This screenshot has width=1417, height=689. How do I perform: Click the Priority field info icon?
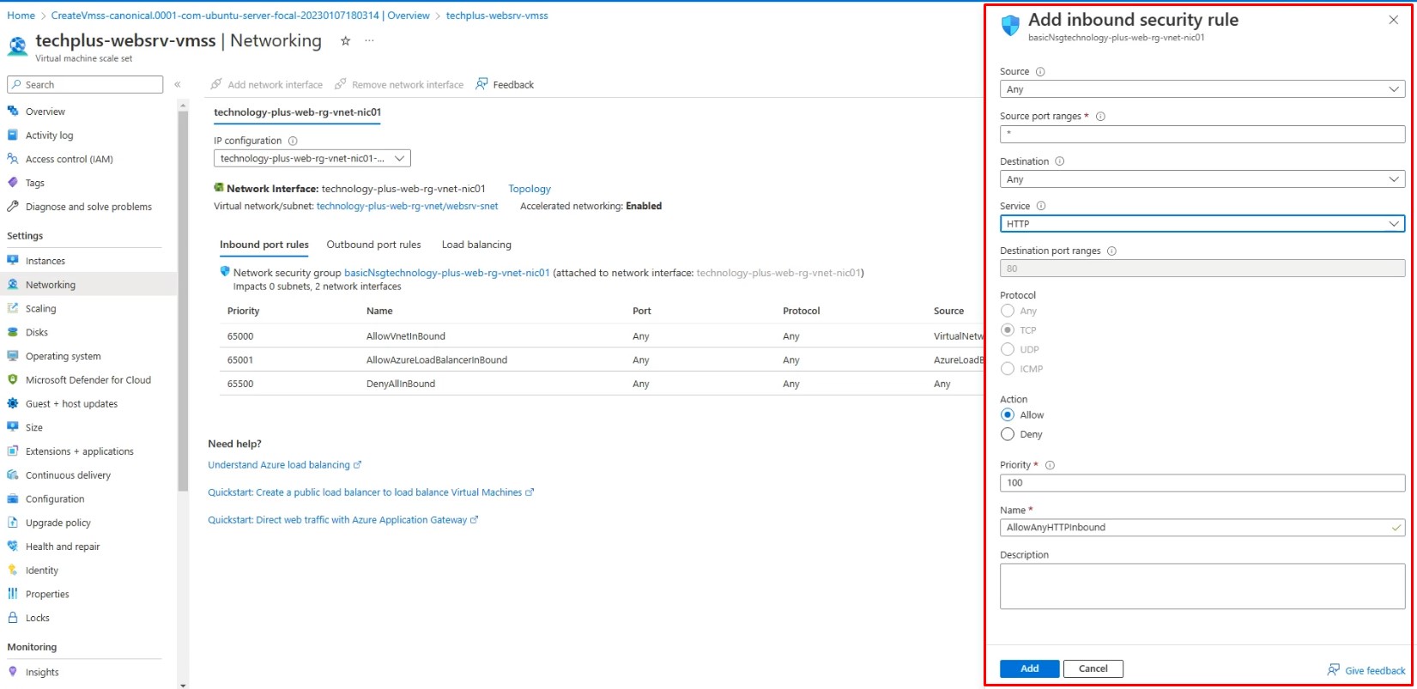pos(1050,465)
